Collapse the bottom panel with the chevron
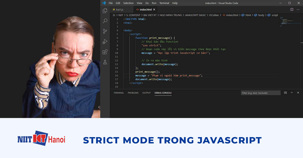303x158 pixels. pyautogui.click(x=292, y=93)
